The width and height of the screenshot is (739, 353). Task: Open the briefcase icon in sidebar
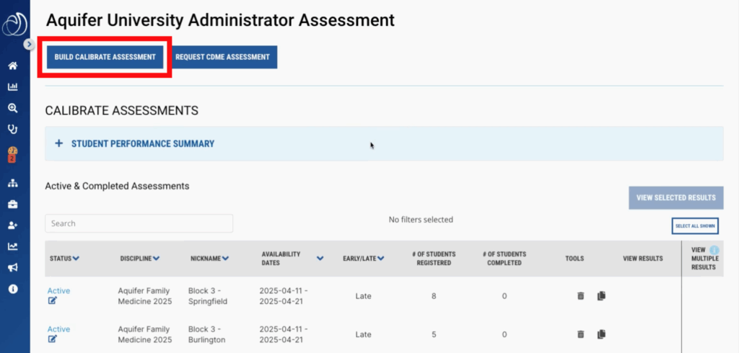pos(12,205)
